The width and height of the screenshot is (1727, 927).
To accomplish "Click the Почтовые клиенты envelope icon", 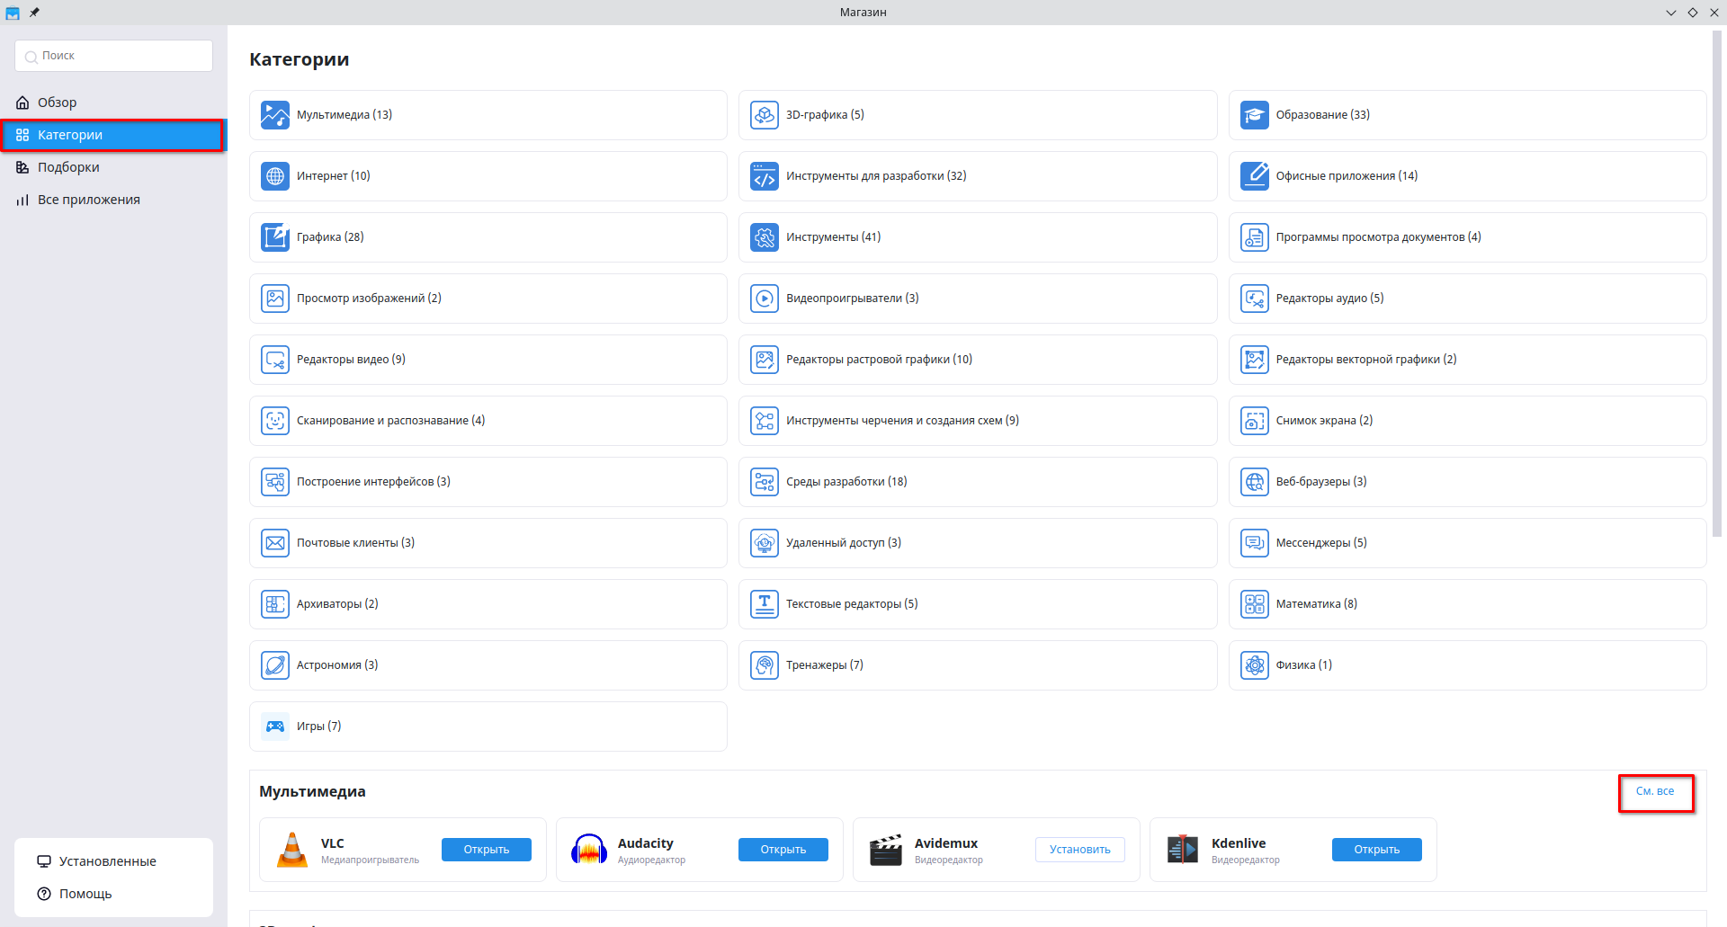I will pyautogui.click(x=275, y=543).
